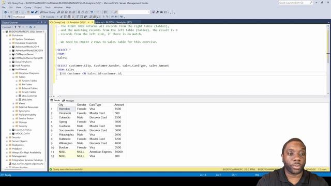This screenshot has width=331, height=186.
Task: Click the New Query toolbar button
Action: point(48,12)
